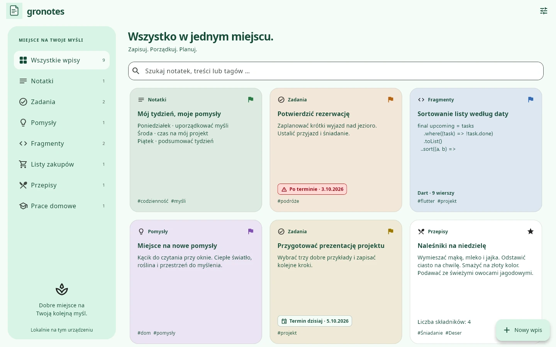Screen dimensions: 556x347
Task: Click checkmark icon on Potwierdzić rezerwację card
Action: [281, 99]
